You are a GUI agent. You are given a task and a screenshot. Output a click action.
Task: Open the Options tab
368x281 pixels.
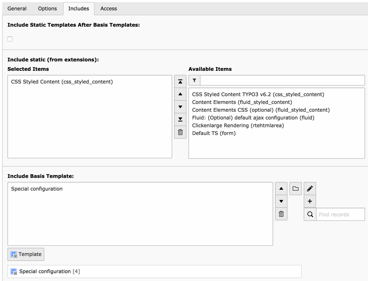pyautogui.click(x=47, y=9)
